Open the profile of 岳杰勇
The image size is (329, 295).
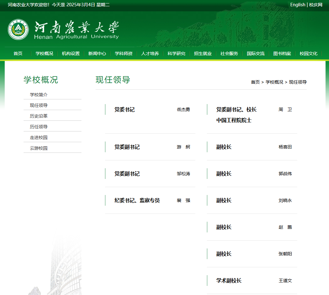click(x=183, y=109)
